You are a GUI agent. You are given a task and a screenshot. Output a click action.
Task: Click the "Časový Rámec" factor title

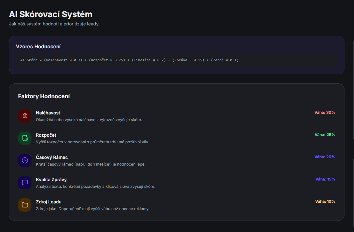pos(52,157)
